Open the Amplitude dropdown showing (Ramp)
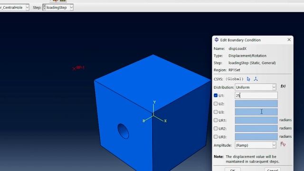 256,145
